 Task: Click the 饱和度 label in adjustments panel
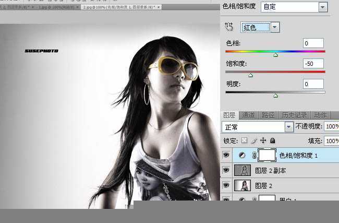click(x=236, y=64)
